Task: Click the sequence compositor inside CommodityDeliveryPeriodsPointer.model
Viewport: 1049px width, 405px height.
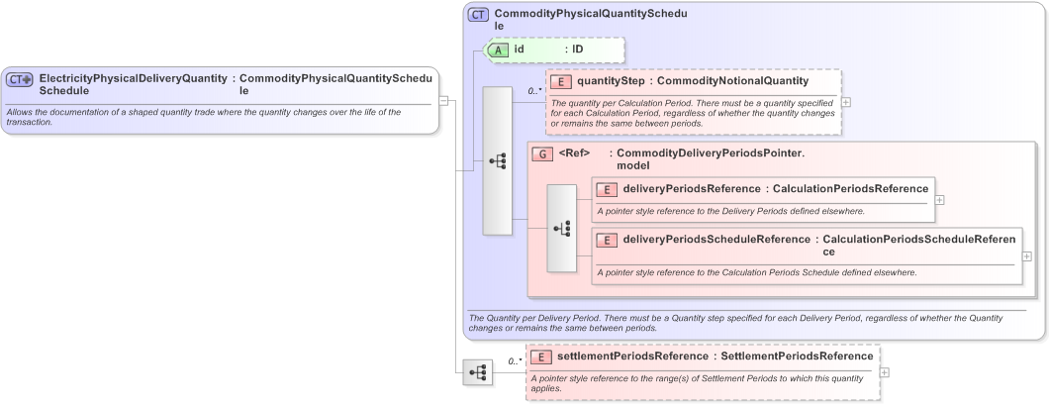Action: 561,229
